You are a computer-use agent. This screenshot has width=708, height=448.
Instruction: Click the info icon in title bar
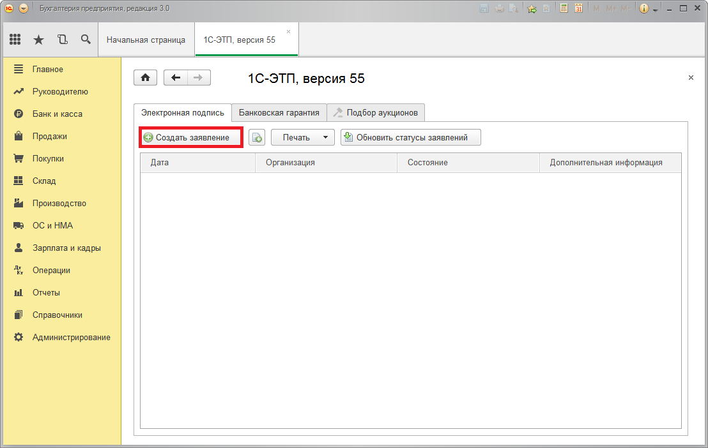tap(643, 8)
